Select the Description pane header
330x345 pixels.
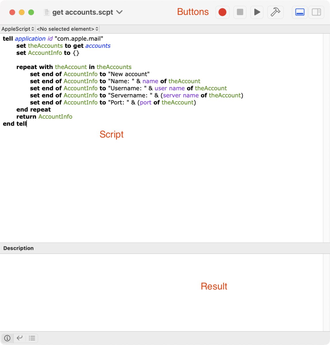(18, 248)
